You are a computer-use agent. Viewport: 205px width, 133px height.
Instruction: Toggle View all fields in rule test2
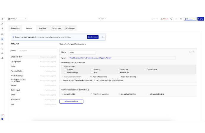[x=62, y=66]
